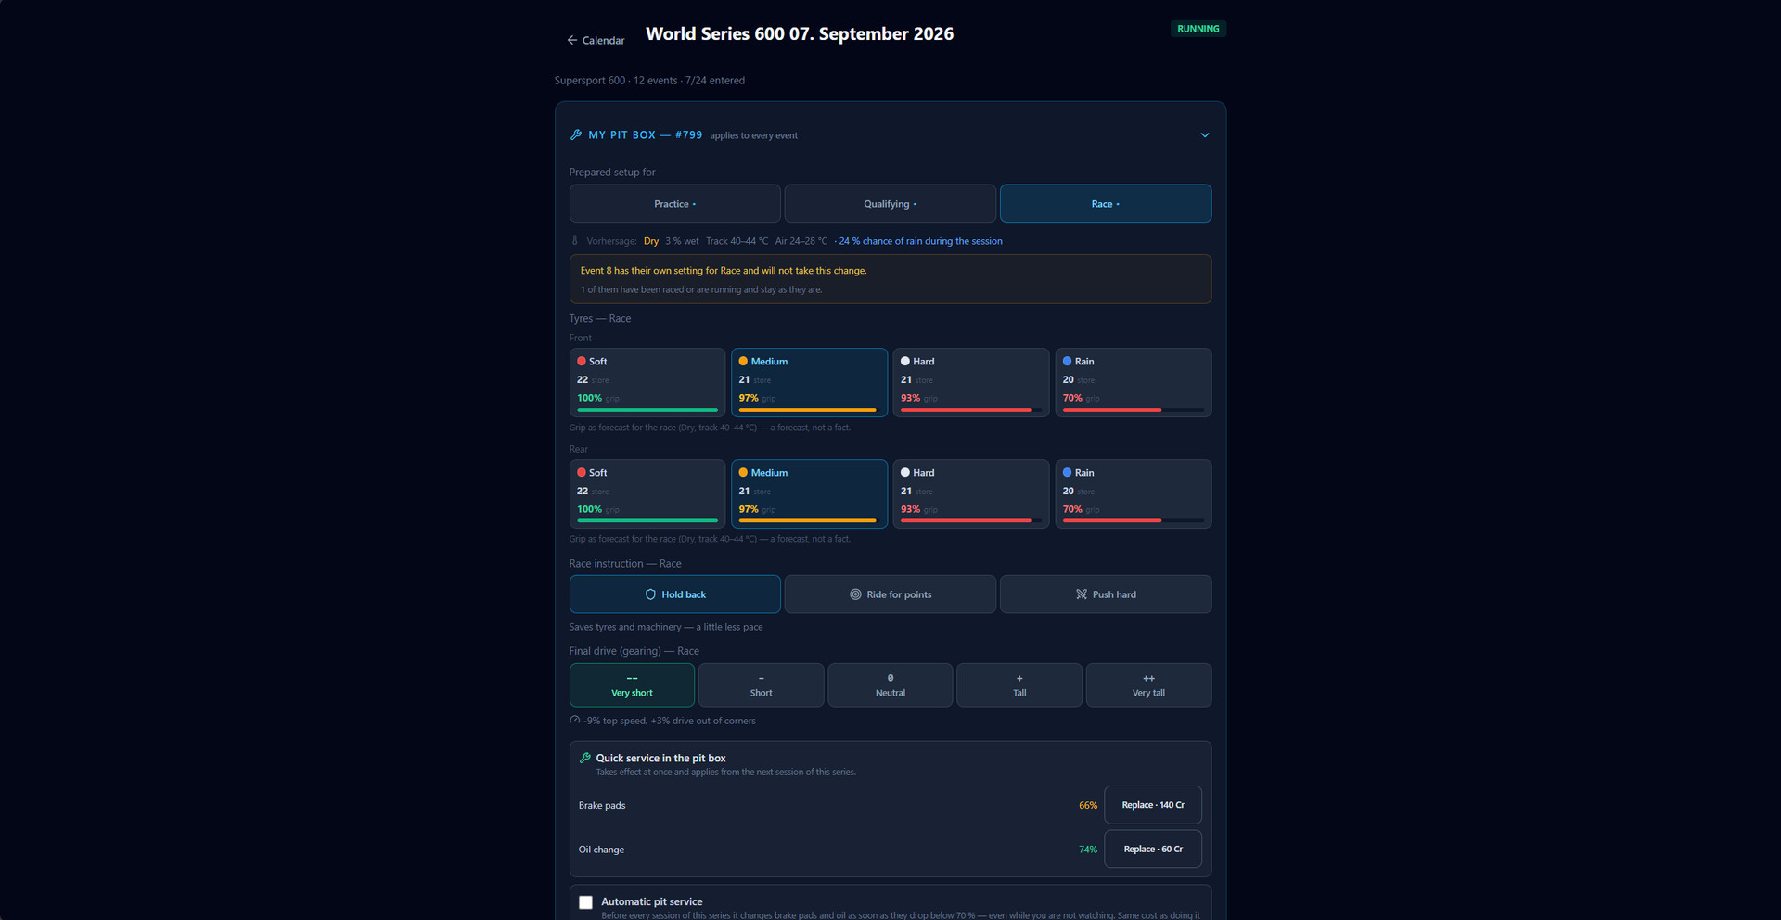Switch to the Qualifying setup tab
Screen dimensions: 1781x920
(x=890, y=204)
